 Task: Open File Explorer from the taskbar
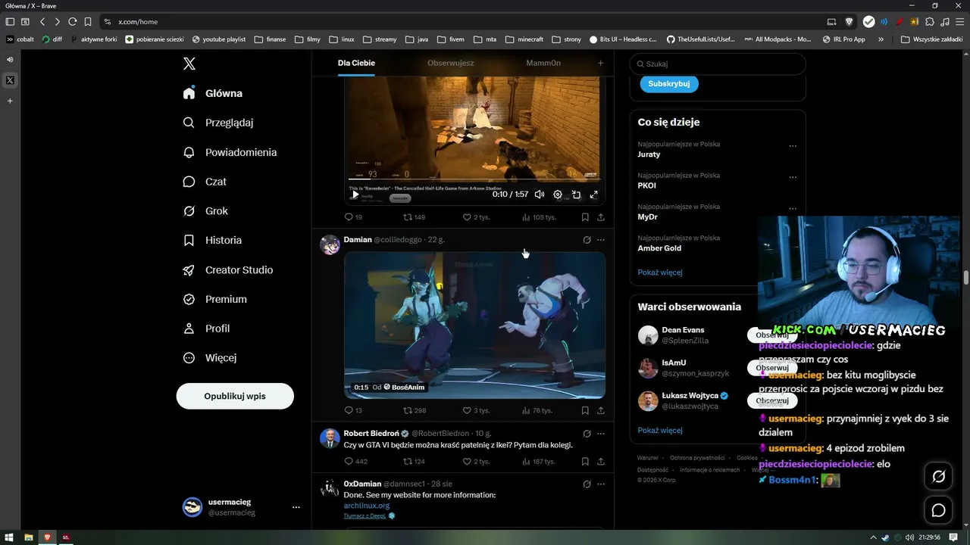point(28,537)
